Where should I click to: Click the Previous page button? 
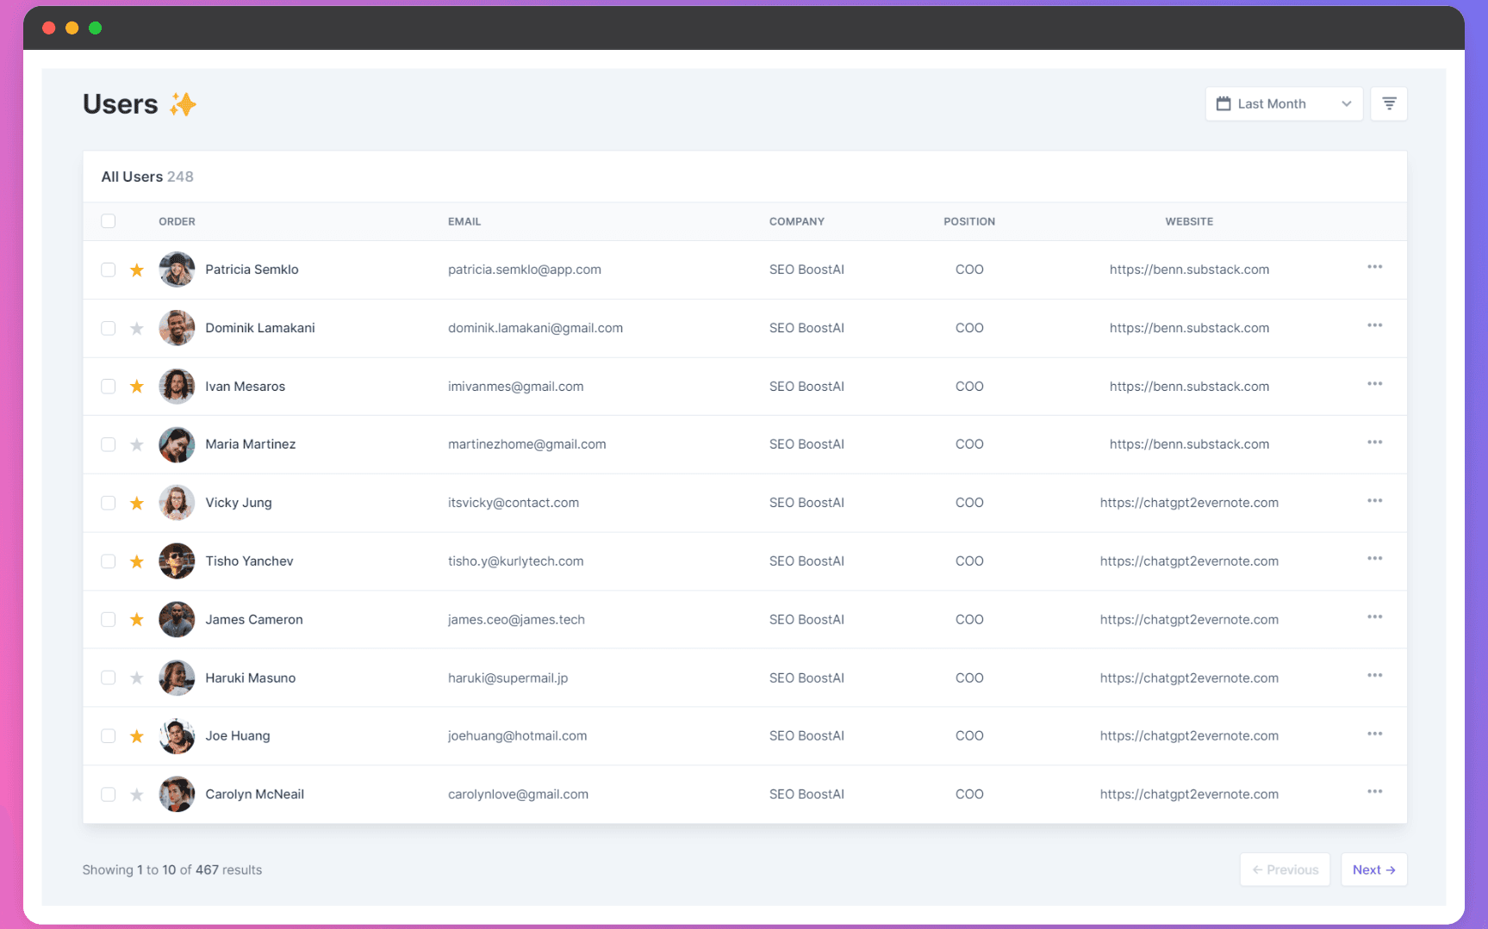1285,870
